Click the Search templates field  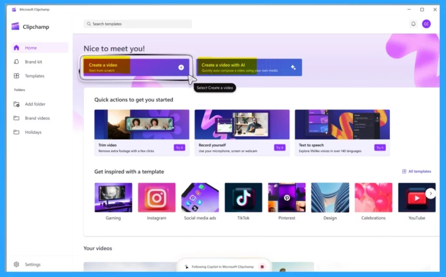pyautogui.click(x=138, y=24)
